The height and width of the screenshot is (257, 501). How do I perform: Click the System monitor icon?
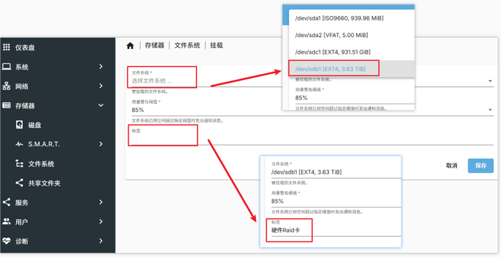[x=7, y=67]
